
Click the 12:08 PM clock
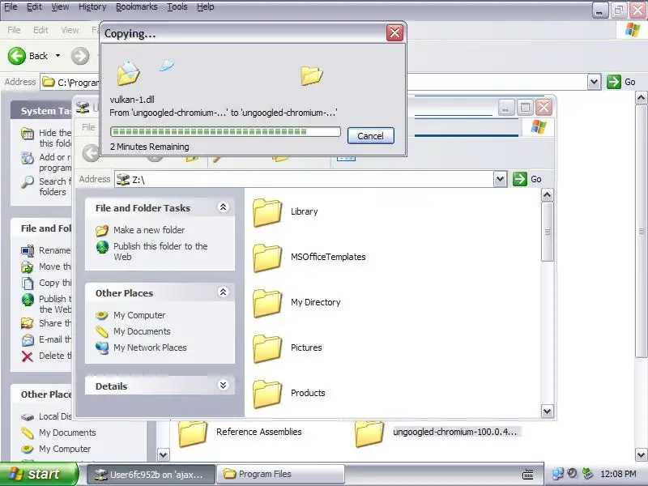(x=618, y=474)
